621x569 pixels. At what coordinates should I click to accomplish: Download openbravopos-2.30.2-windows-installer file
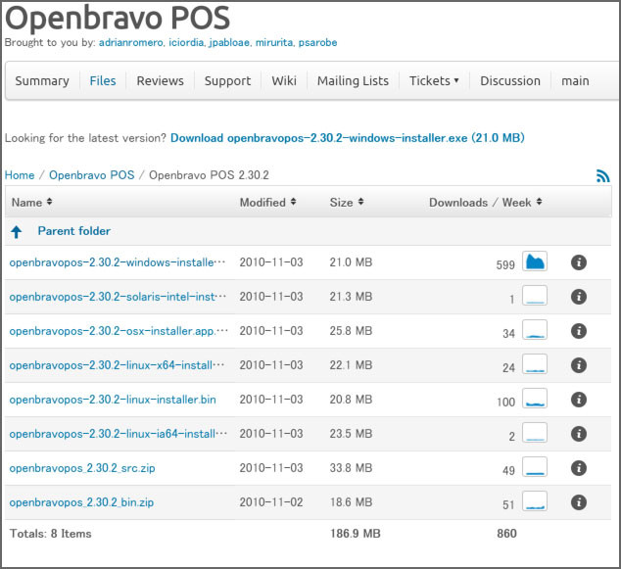(x=118, y=262)
